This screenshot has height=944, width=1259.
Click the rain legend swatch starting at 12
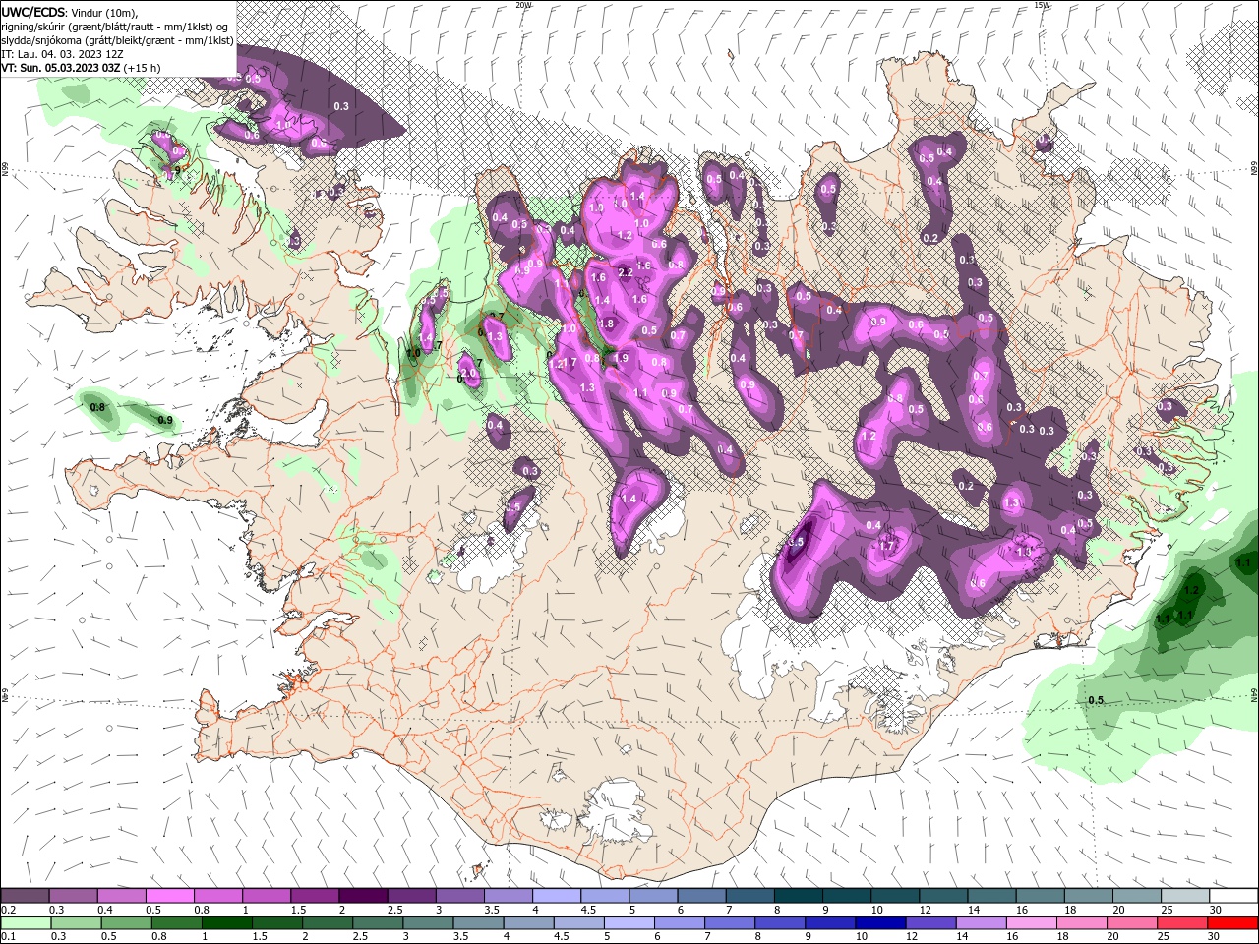[929, 922]
